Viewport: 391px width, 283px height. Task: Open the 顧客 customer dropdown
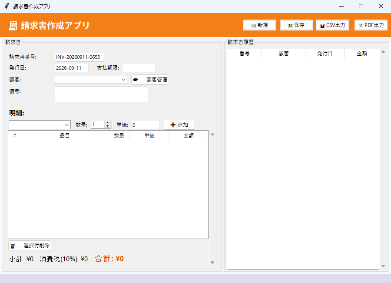(91, 80)
